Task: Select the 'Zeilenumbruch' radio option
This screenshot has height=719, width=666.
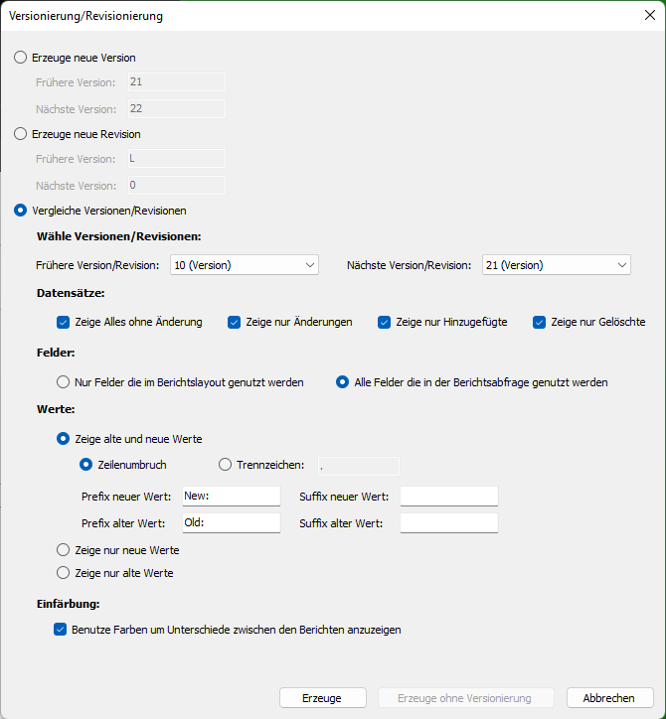Action: [x=86, y=464]
